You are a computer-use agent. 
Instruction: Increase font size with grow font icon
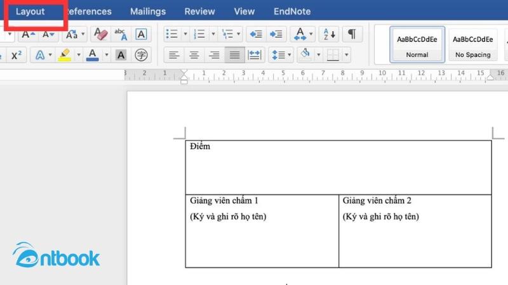[29, 34]
